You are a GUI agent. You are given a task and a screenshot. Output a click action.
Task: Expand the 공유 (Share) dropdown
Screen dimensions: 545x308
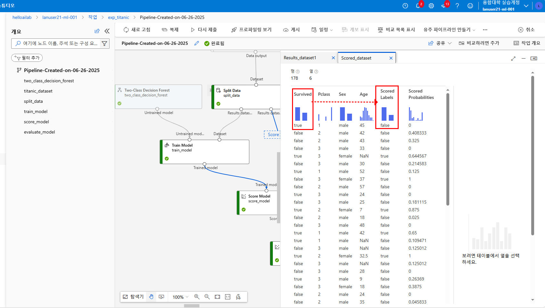(x=440, y=43)
